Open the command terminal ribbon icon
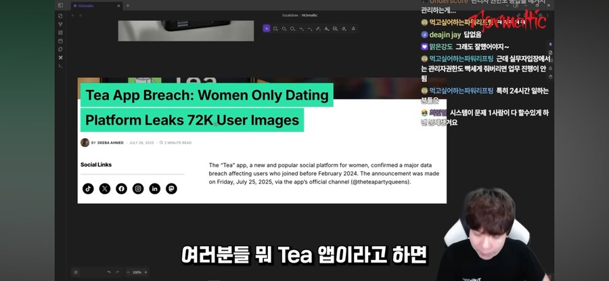 (60, 66)
